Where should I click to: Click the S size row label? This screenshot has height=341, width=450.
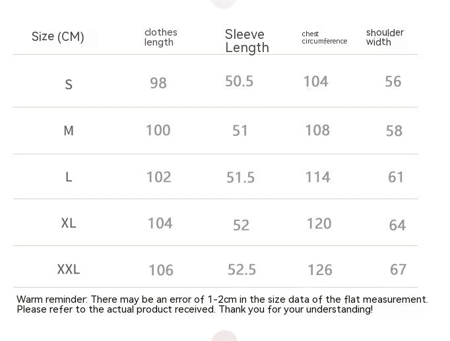(69, 84)
